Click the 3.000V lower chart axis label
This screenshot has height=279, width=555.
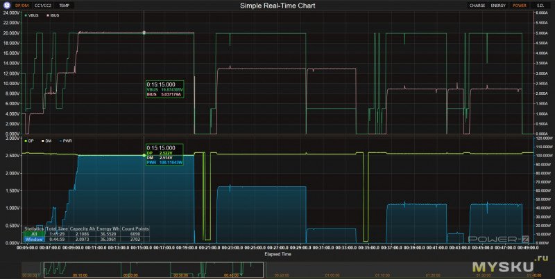point(12,138)
